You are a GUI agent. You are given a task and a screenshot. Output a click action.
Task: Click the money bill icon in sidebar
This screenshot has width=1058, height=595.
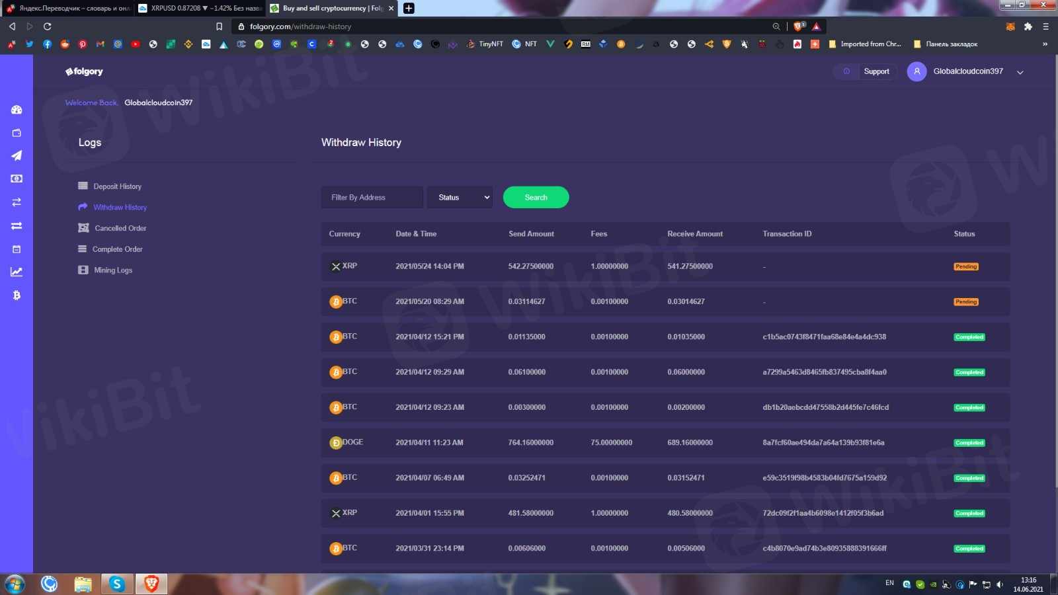(x=17, y=178)
